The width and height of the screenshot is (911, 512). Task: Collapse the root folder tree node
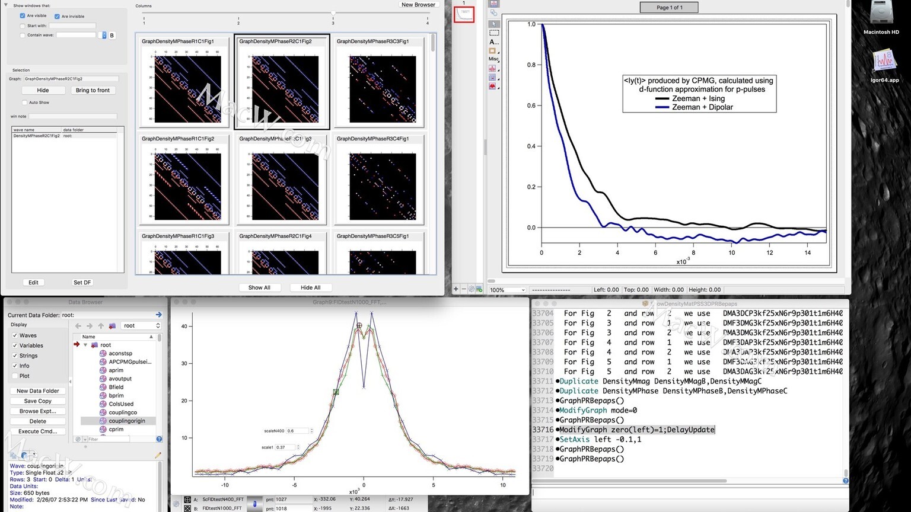point(85,345)
